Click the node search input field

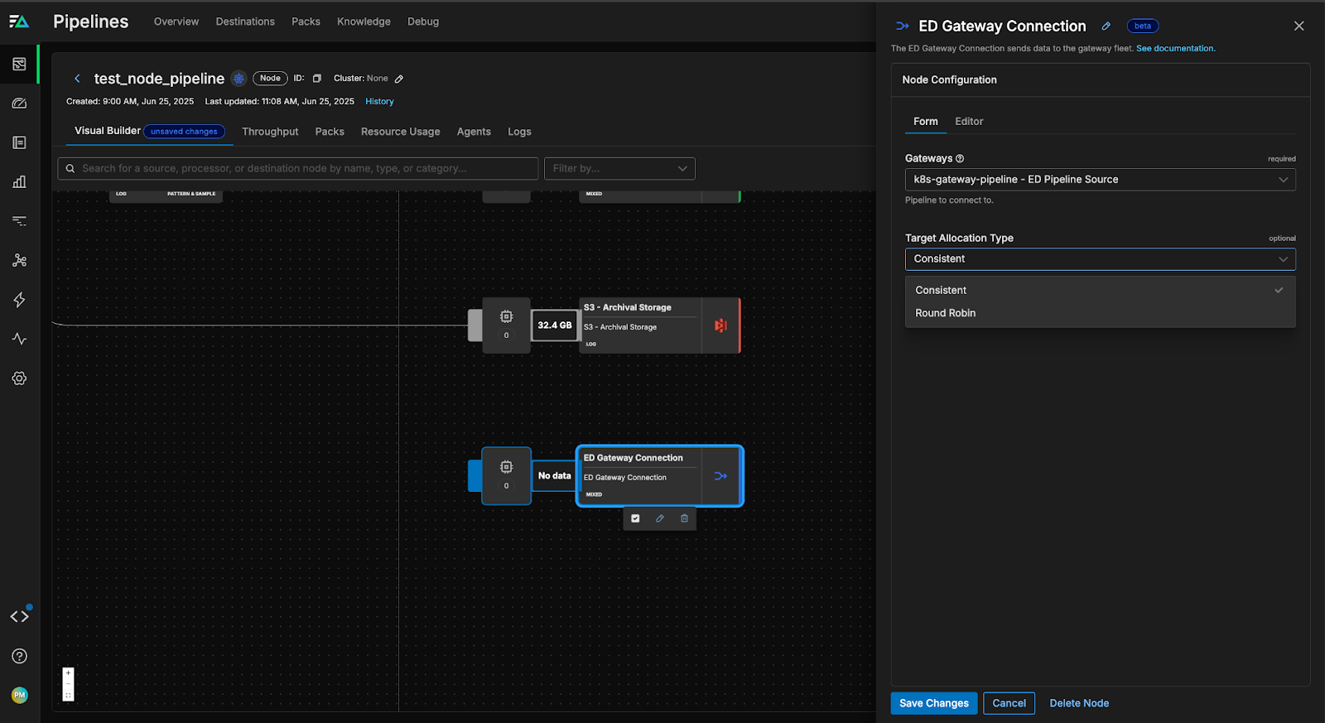298,168
